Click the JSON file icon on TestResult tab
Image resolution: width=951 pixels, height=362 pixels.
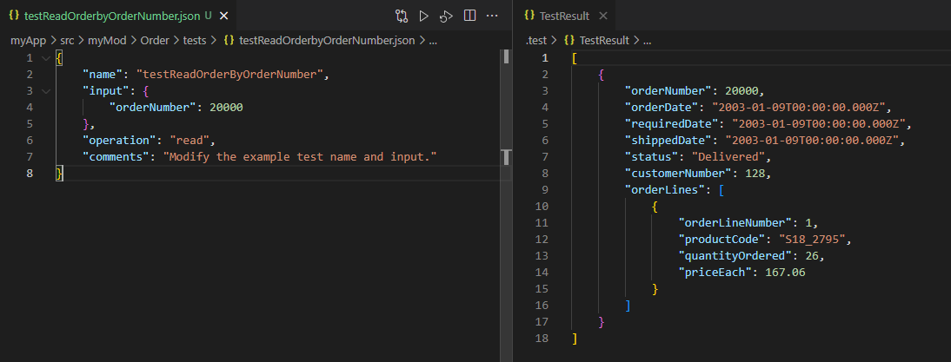tap(529, 16)
